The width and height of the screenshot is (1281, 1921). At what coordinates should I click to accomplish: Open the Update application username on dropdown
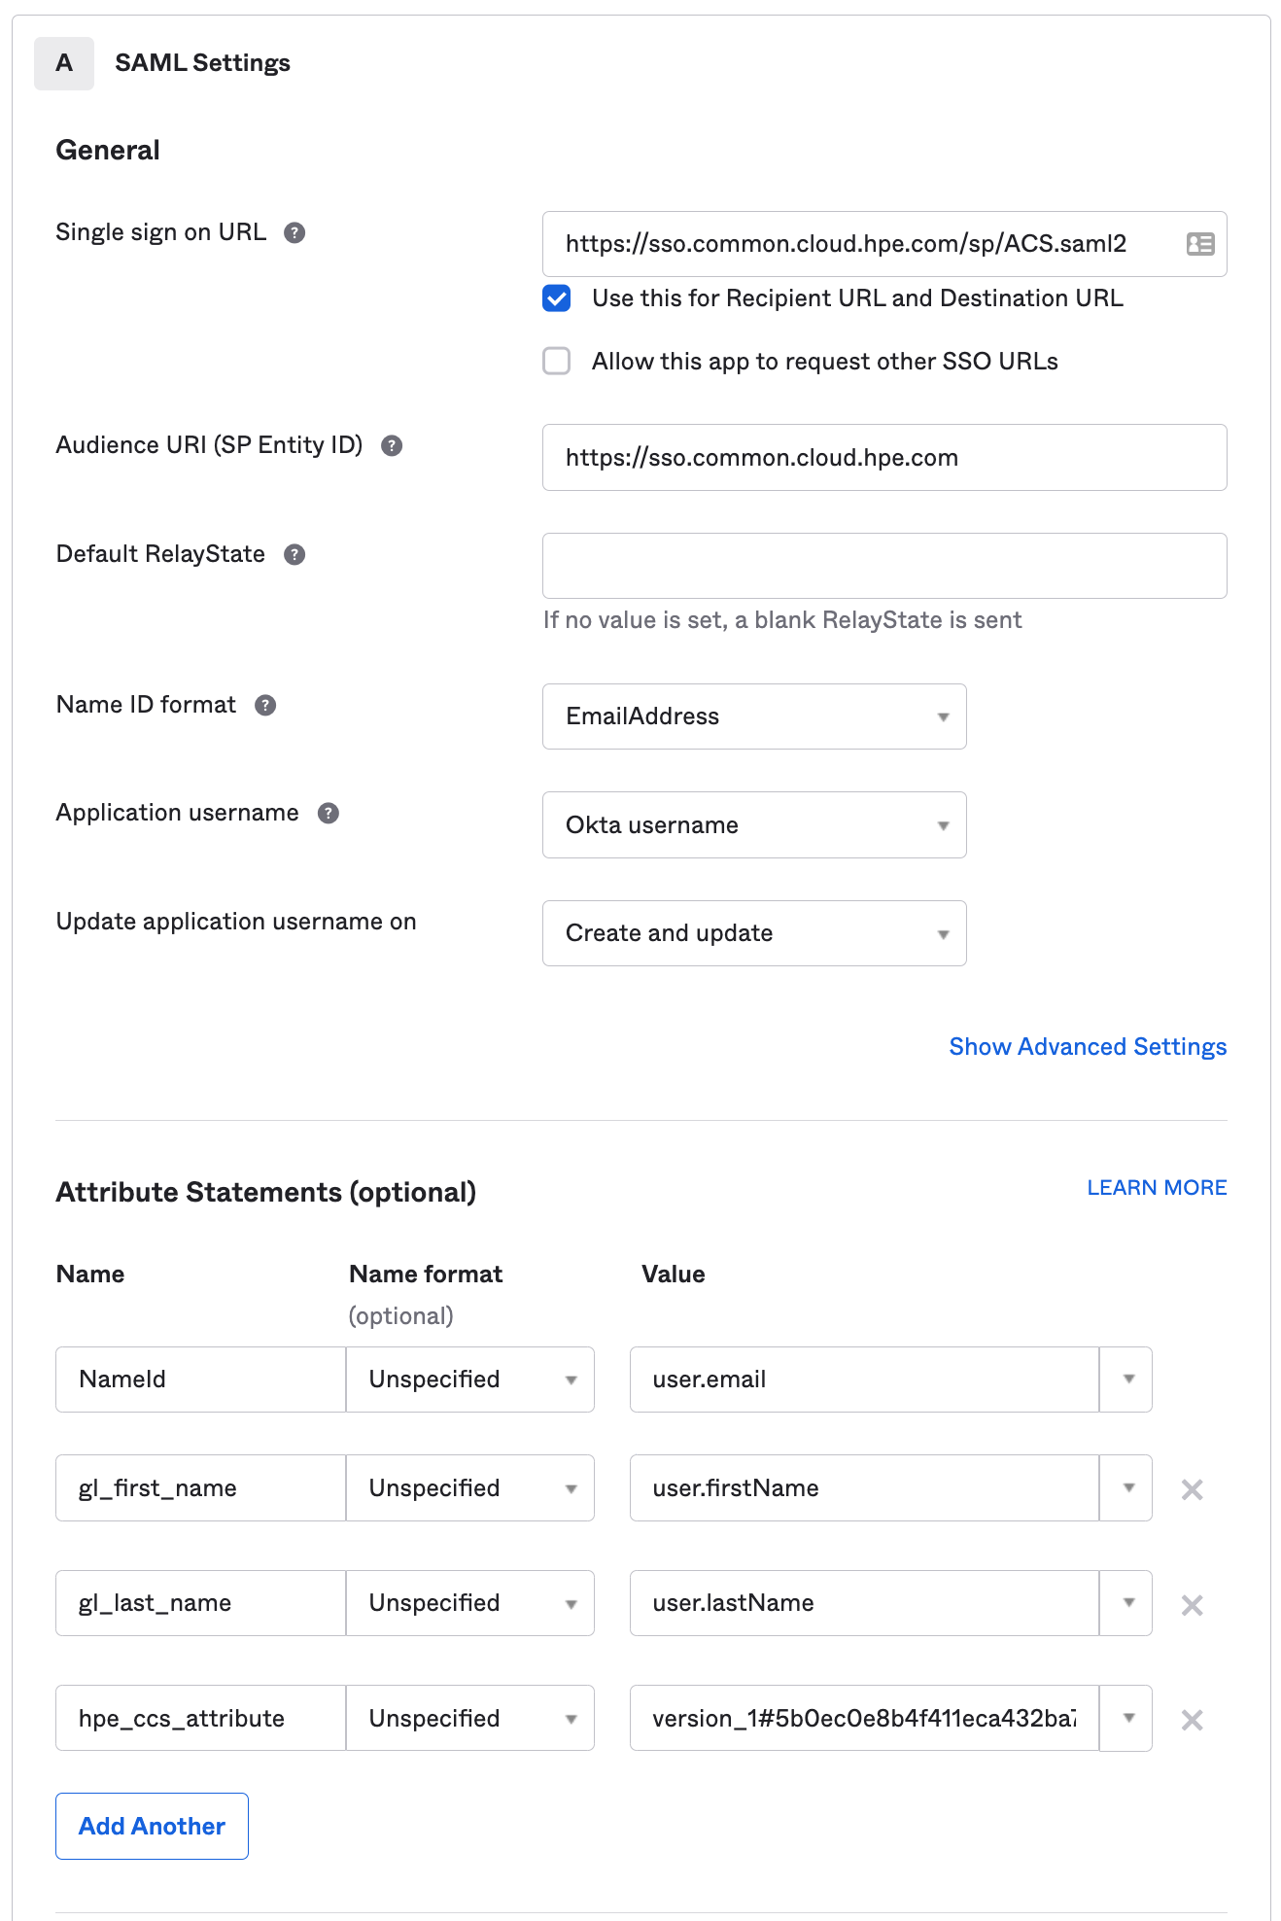tap(942, 932)
